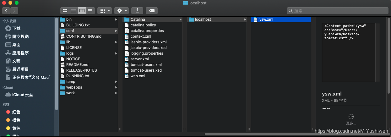Open the group-by arrangement dropdown

click(x=105, y=11)
